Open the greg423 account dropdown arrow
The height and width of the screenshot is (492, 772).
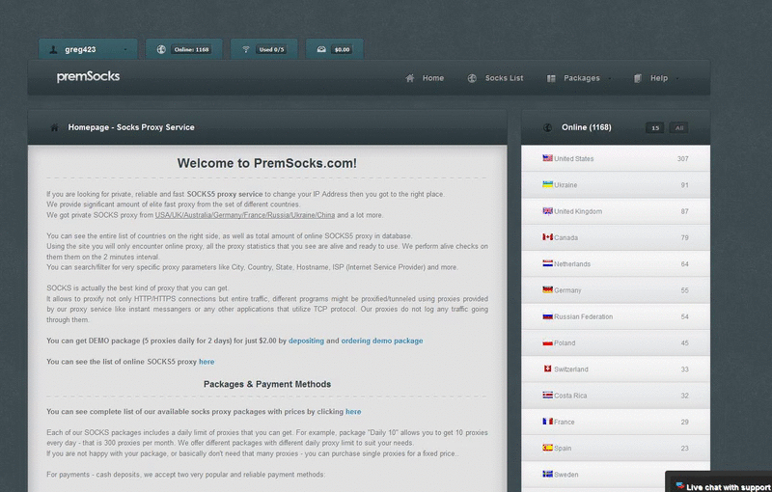coord(125,50)
